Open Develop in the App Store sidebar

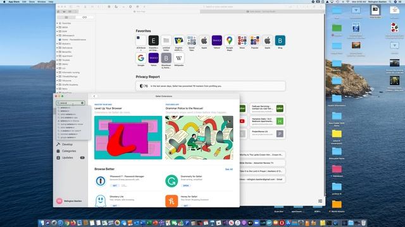pos(67,144)
